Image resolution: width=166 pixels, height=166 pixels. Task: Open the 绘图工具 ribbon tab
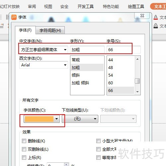[x=136, y=7]
